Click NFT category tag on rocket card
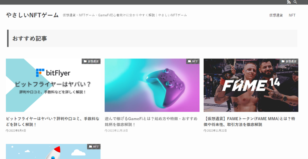The image size is (308, 159). coord(94,147)
